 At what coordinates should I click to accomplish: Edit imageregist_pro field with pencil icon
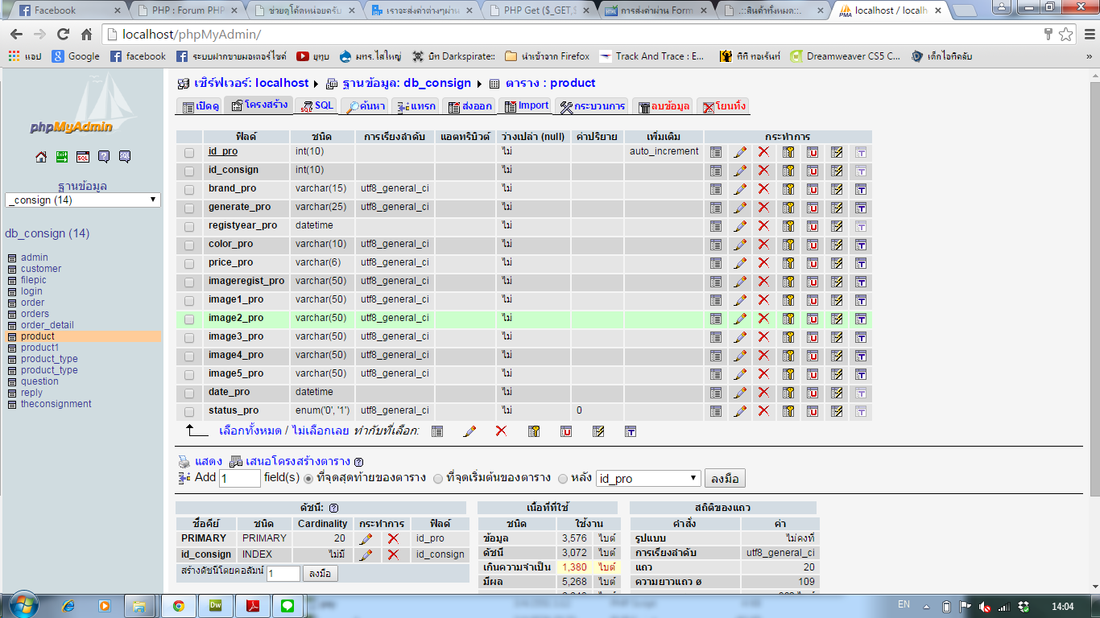[x=740, y=281]
